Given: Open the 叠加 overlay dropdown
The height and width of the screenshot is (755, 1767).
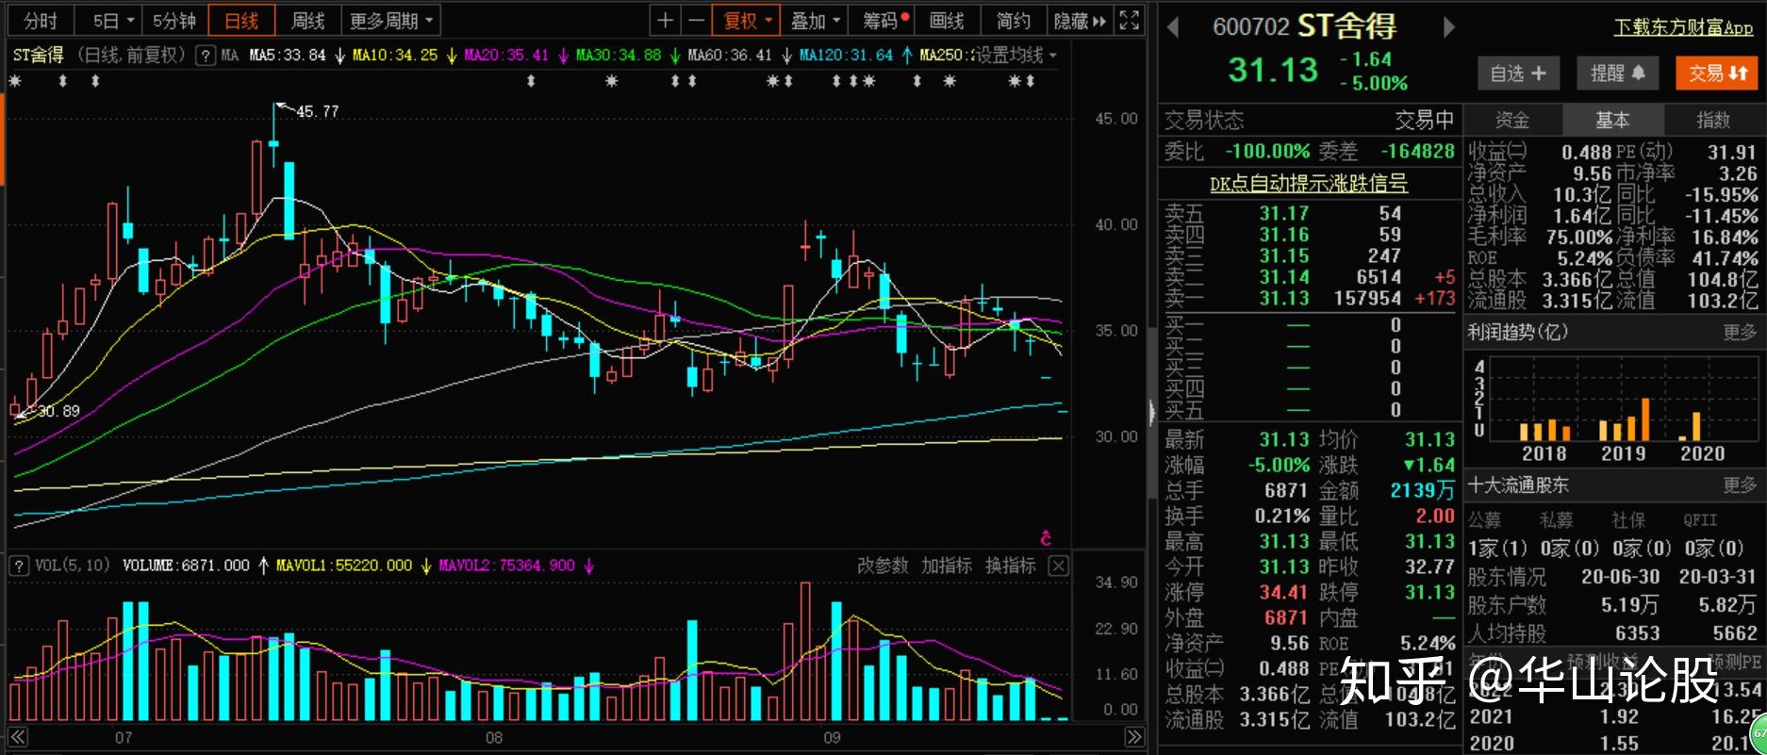Looking at the screenshot, I should [815, 21].
